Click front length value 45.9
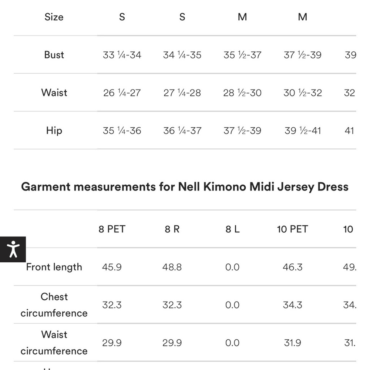This screenshot has height=370, width=370. 112,267
